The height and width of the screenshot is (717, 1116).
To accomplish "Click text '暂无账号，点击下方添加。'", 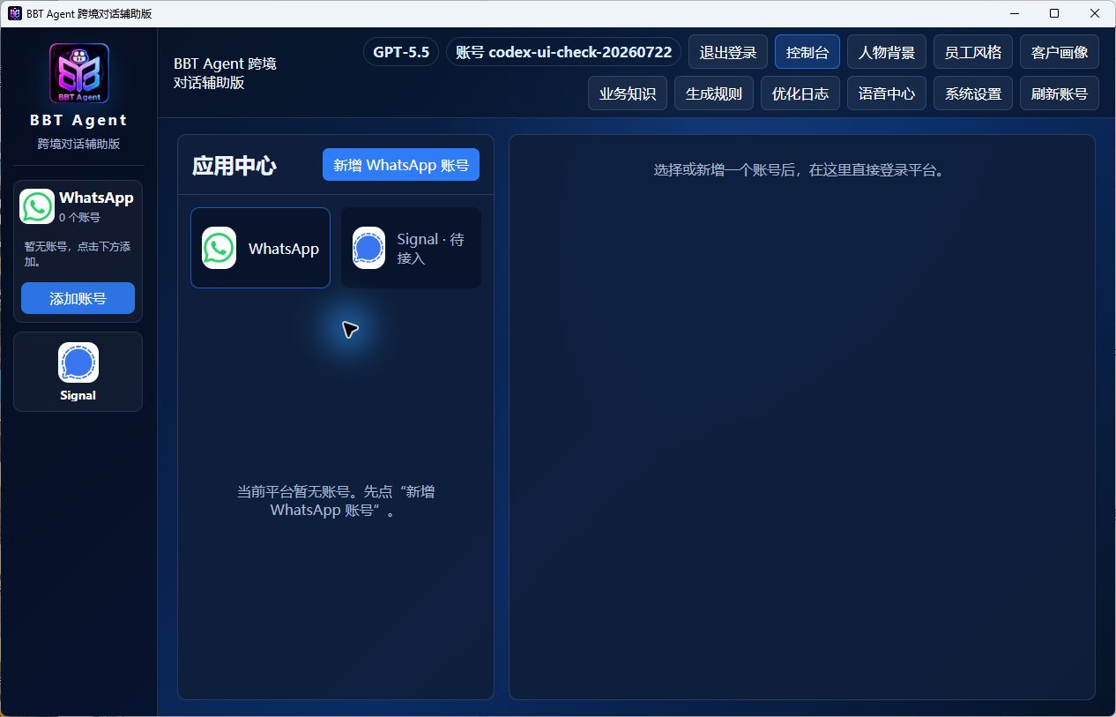I will click(x=78, y=254).
